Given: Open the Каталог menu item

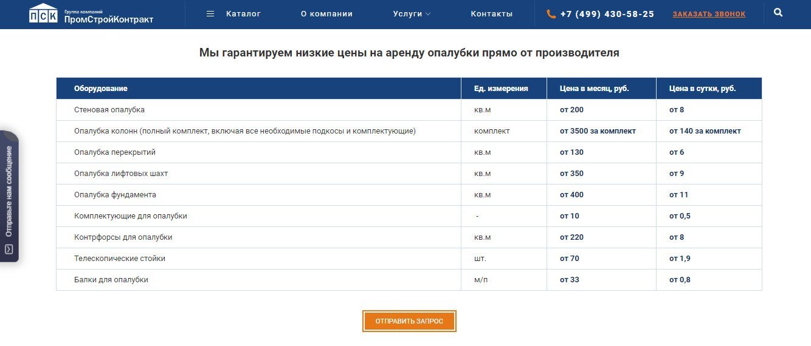Looking at the screenshot, I should coord(243,14).
